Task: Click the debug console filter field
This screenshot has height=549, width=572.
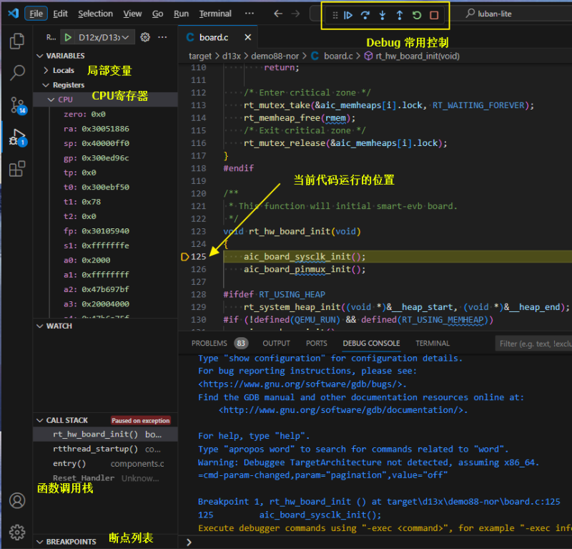Action: 533,344
